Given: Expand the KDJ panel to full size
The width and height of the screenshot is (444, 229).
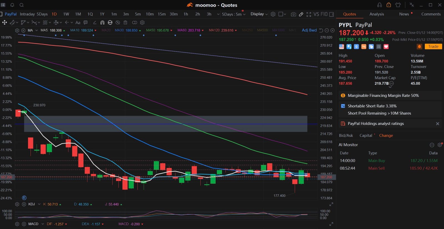Looking at the screenshot, I should point(331,204).
